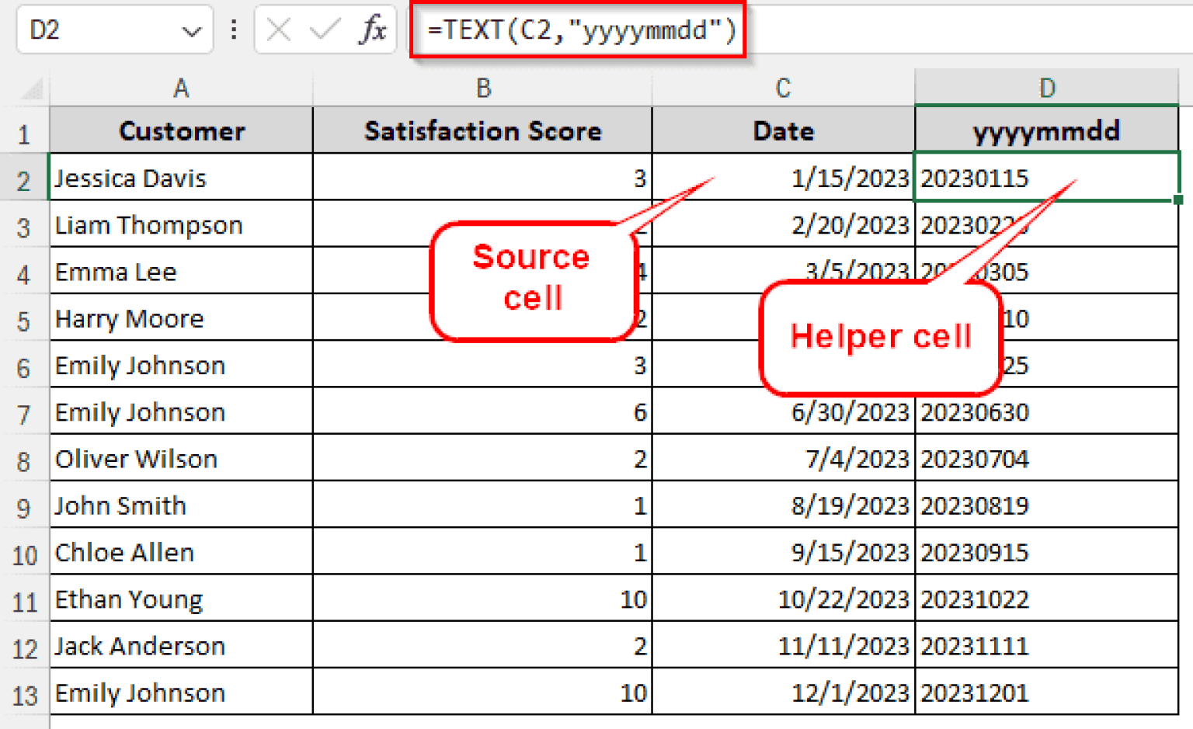Select the yyyymmdd header cell
The image size is (1193, 729).
(x=1047, y=130)
